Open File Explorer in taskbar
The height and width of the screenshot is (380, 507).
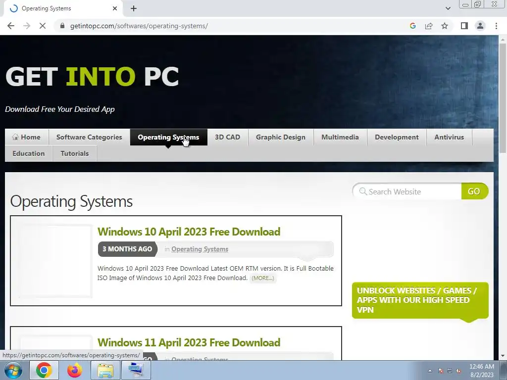[x=105, y=370]
